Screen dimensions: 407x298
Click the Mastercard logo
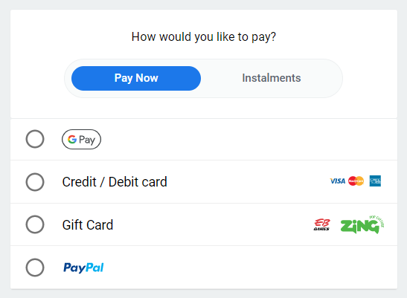[356, 181]
